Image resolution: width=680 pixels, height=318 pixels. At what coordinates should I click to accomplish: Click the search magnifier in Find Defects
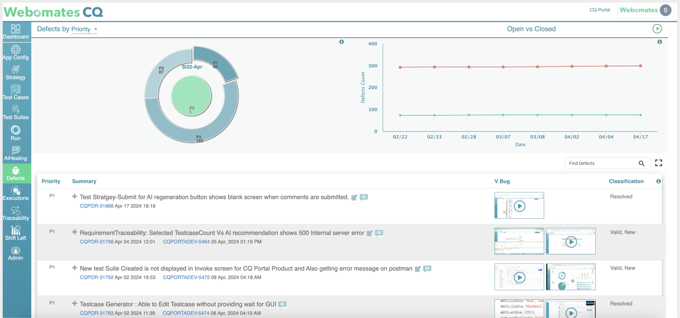(642, 163)
